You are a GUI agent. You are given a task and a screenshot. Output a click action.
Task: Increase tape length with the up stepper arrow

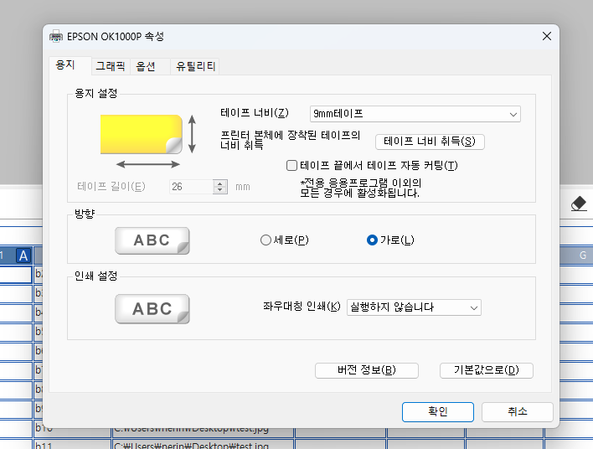coord(219,183)
